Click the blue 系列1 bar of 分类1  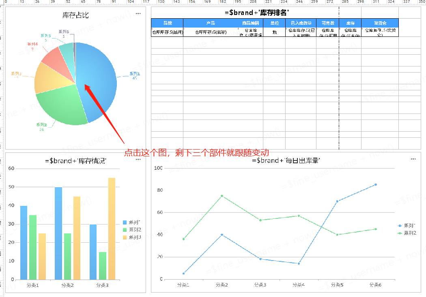[24, 243]
